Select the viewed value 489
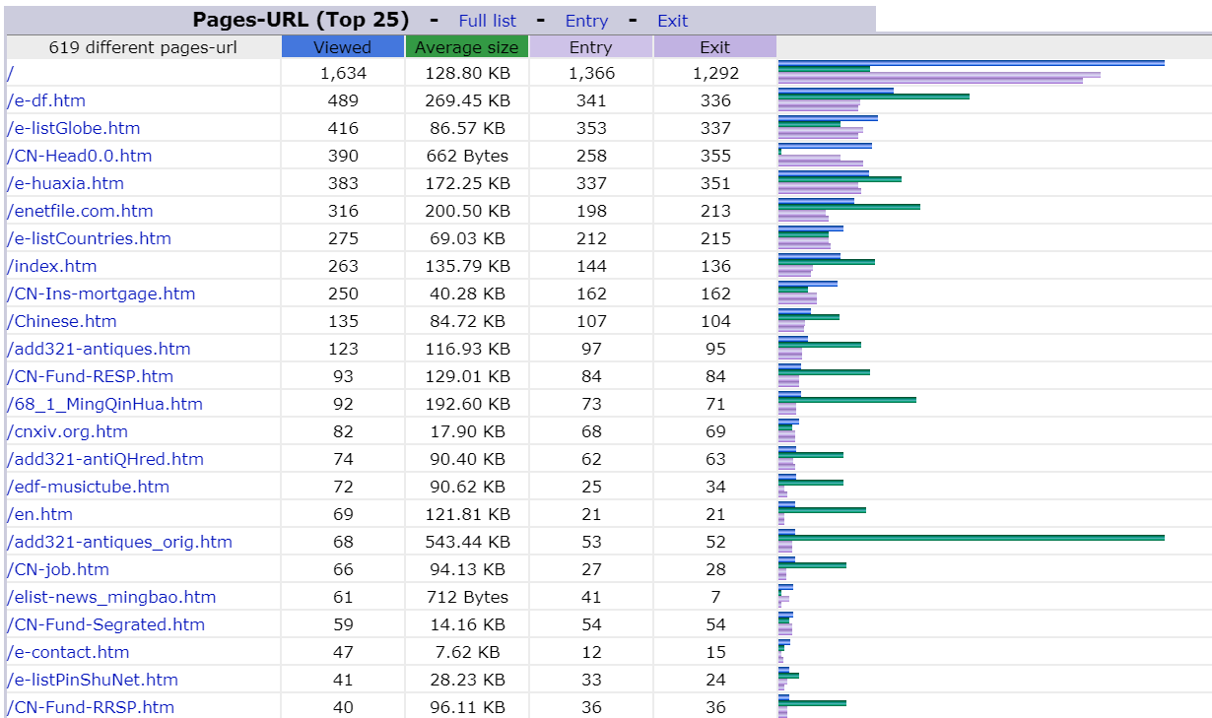 tap(343, 100)
